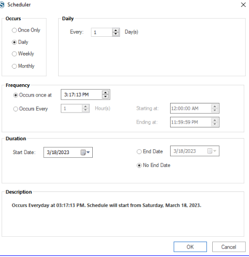Click the Occurs group label
Screen dimensions: 249x257
click(13, 19)
